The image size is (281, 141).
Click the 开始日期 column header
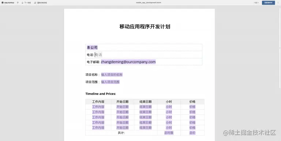(x=123, y=102)
